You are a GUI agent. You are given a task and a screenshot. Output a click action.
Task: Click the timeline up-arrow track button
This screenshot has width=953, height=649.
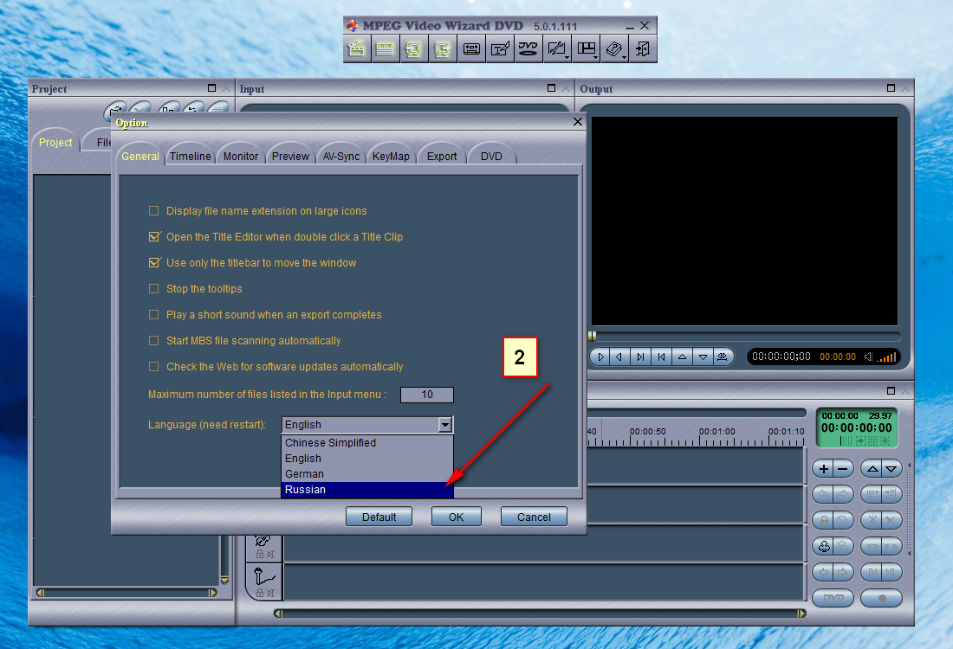pyautogui.click(x=872, y=469)
